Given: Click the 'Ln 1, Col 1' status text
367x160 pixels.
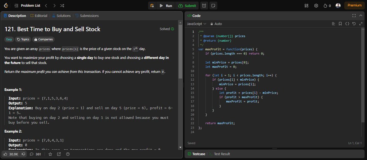Looking at the screenshot, I should click(355, 143).
